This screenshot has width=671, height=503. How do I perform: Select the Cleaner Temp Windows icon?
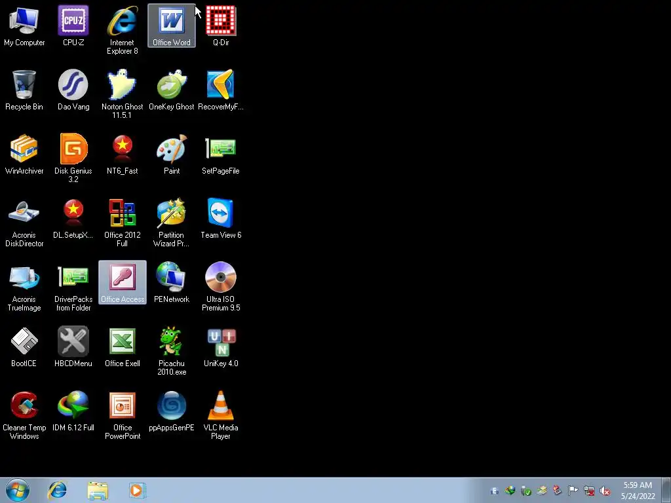(x=24, y=415)
